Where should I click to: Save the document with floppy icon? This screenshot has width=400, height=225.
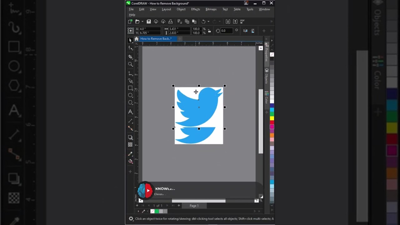point(149,21)
